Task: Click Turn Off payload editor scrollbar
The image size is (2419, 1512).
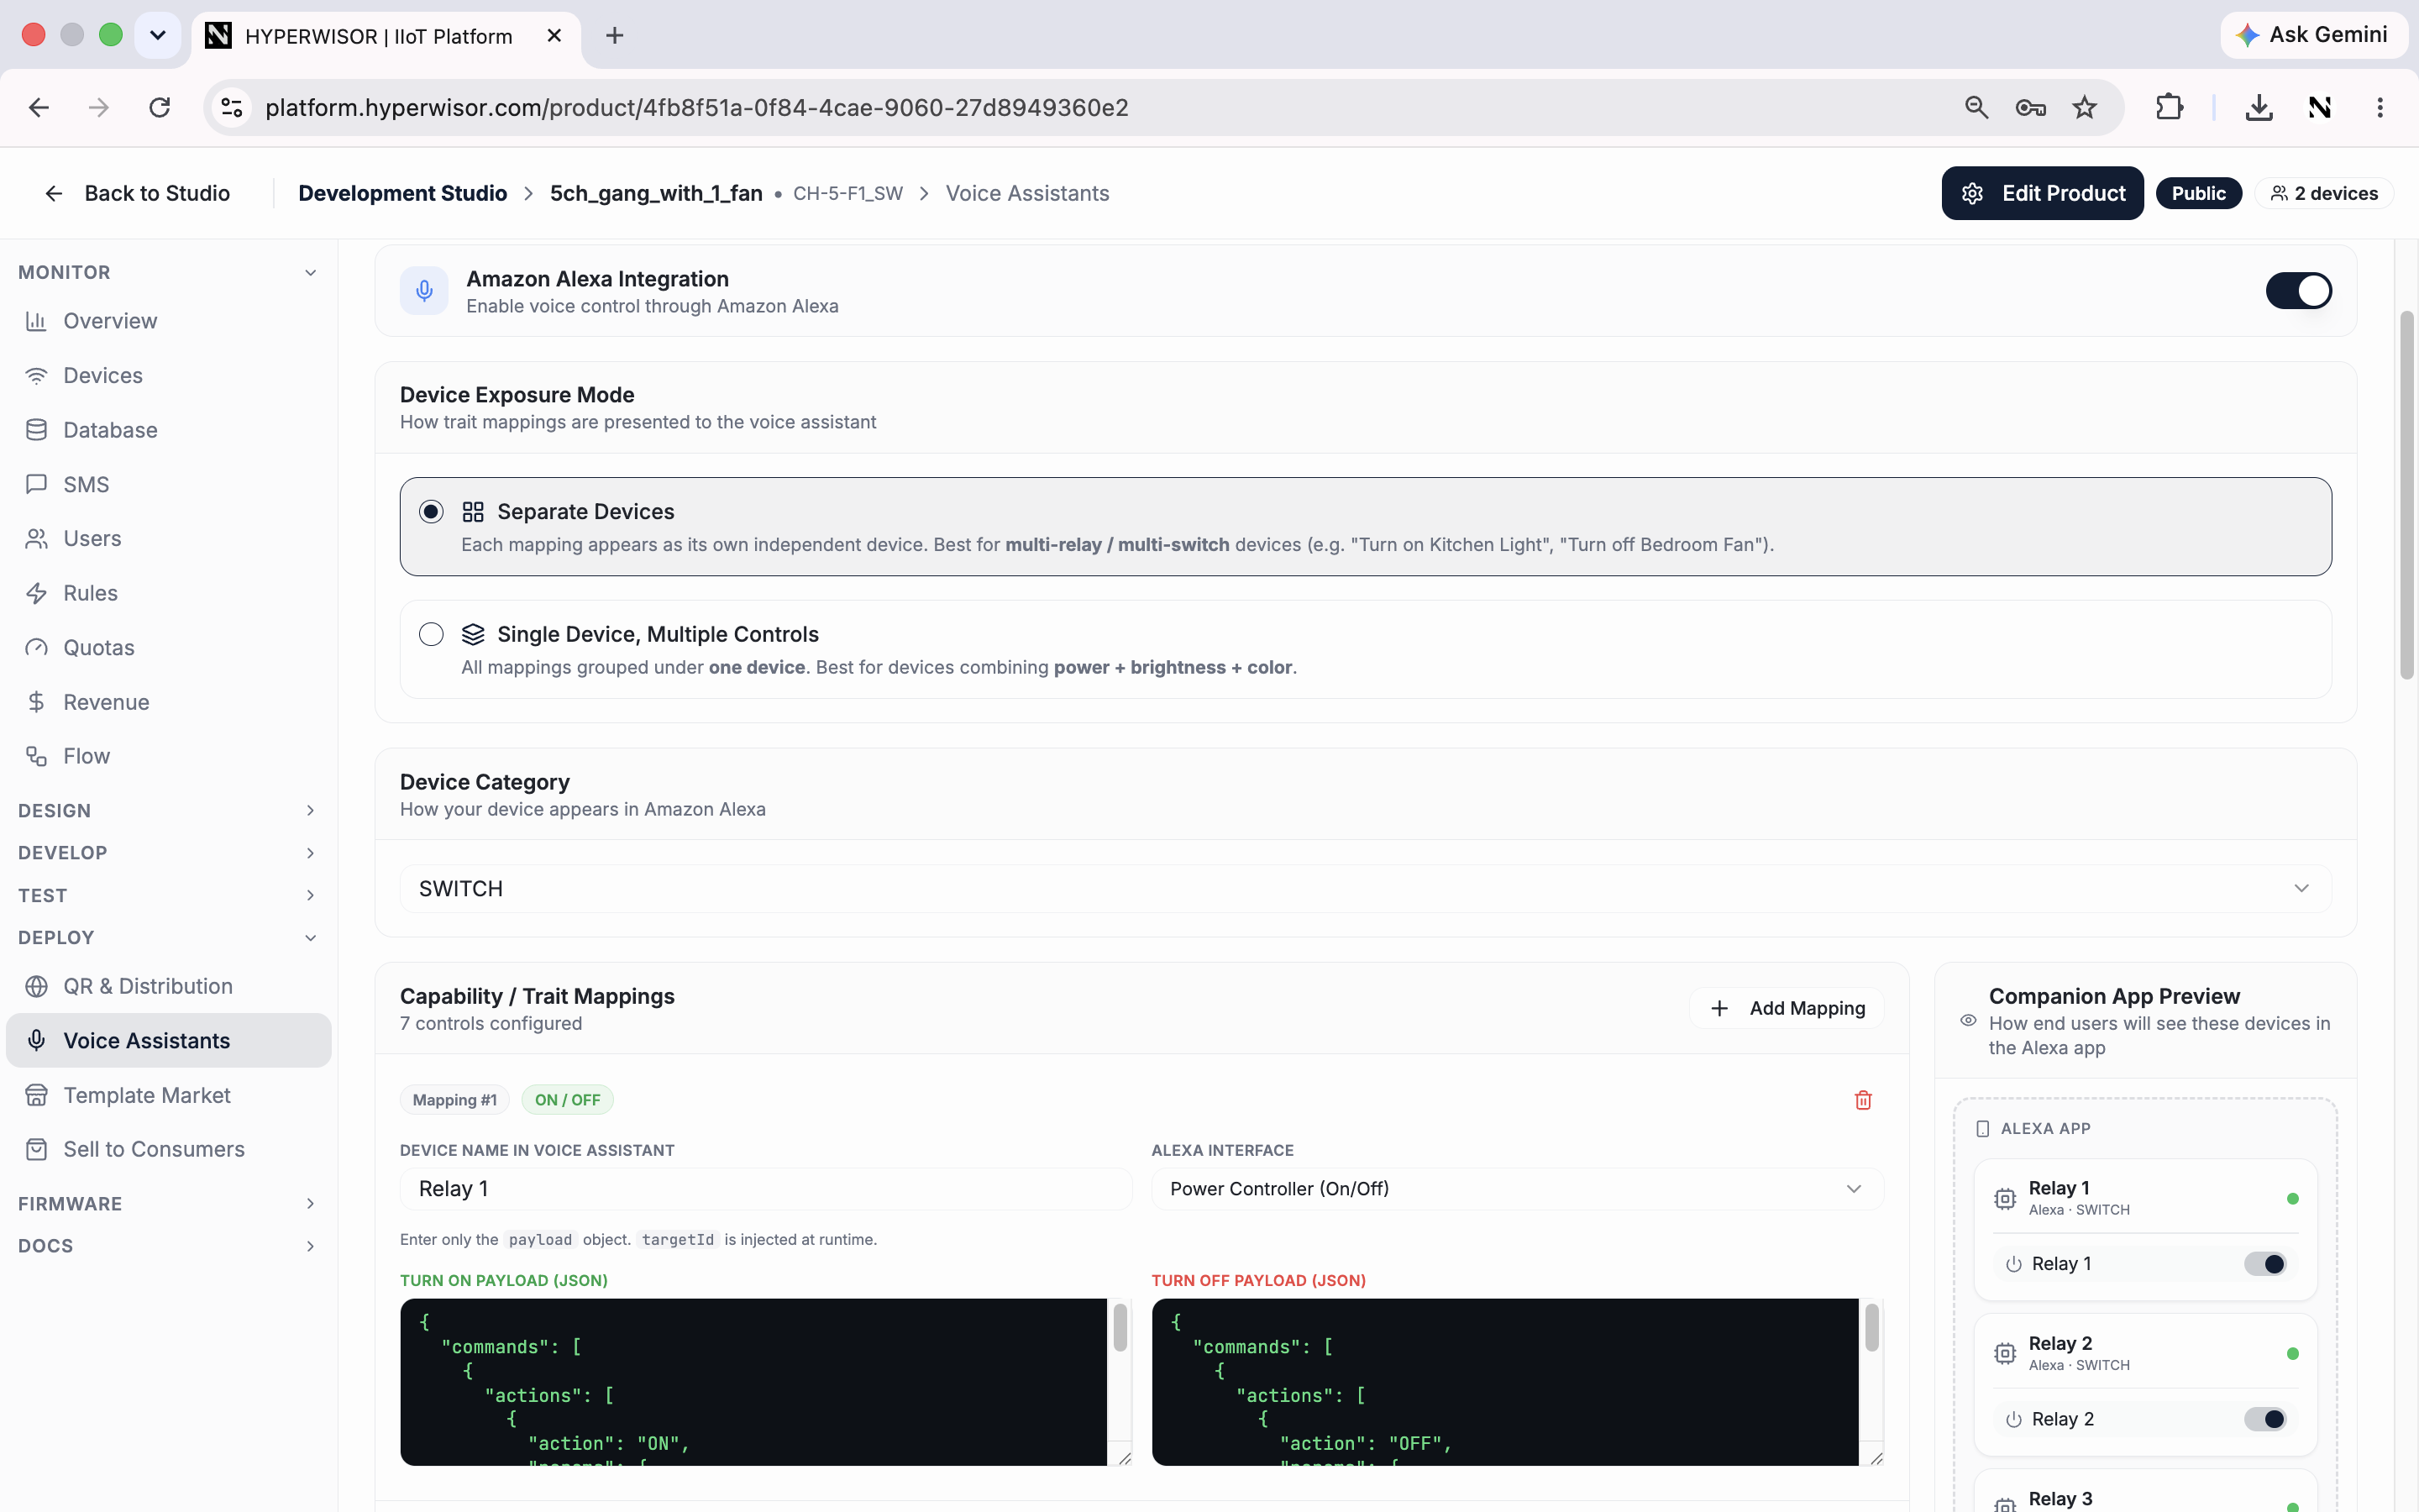Action: (1871, 1329)
